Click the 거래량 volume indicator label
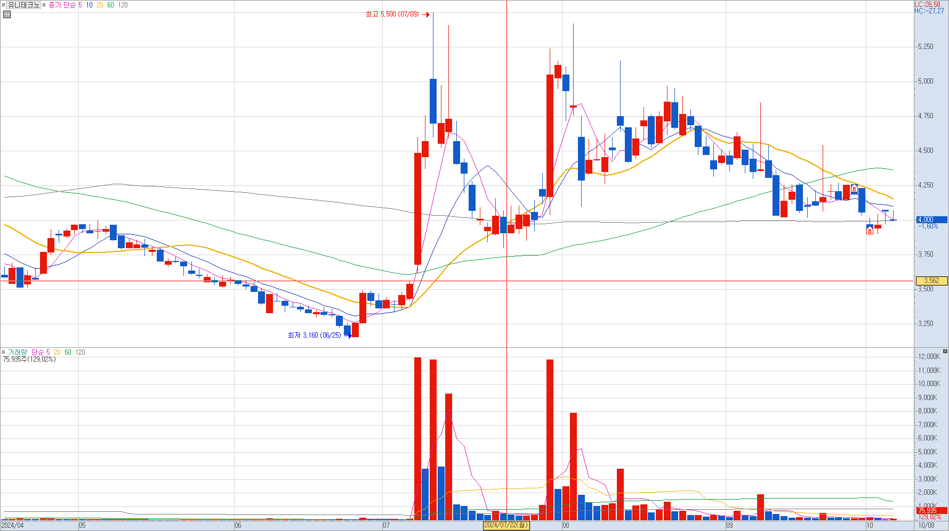This screenshot has height=531, width=949. [x=17, y=352]
